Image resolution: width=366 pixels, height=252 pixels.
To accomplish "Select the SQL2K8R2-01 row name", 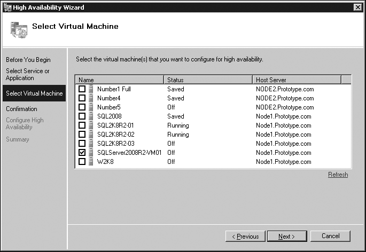I will pyautogui.click(x=115, y=125).
